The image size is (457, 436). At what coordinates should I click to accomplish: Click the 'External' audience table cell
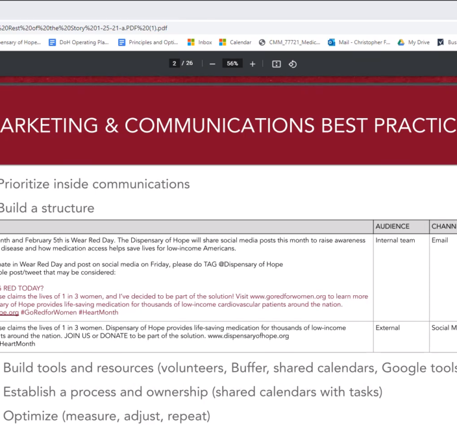pyautogui.click(x=388, y=328)
